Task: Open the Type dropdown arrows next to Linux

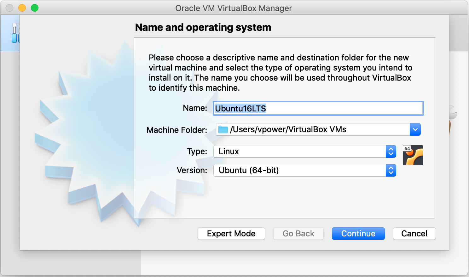Action: click(391, 151)
